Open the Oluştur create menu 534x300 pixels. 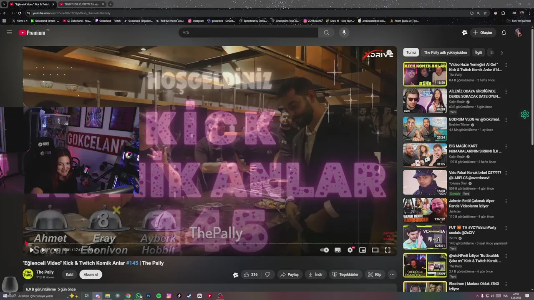coord(483,32)
